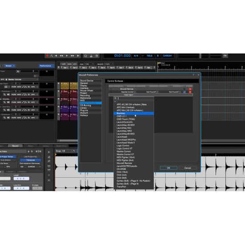This screenshot has height=245, width=245.
Task: Switch to the Sound tab
Action: pos(15,146)
